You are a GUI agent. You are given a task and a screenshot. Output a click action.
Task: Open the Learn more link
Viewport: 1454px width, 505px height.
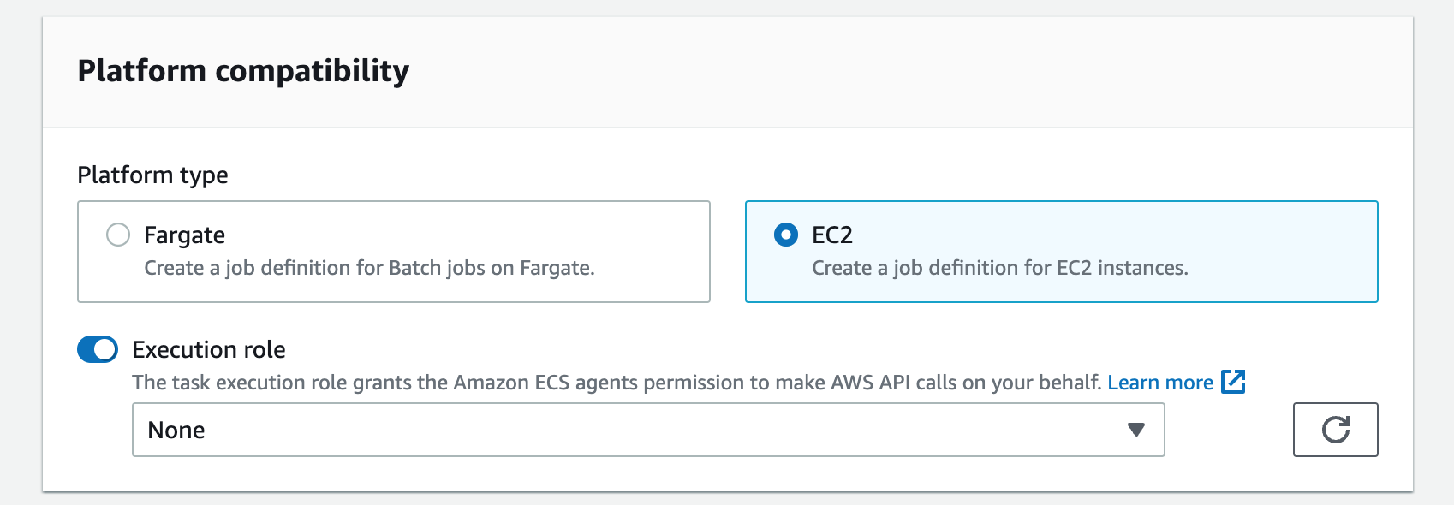pyautogui.click(x=1160, y=383)
